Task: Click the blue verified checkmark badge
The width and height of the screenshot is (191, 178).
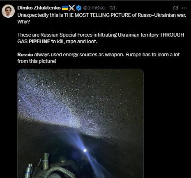Action: click(x=79, y=8)
